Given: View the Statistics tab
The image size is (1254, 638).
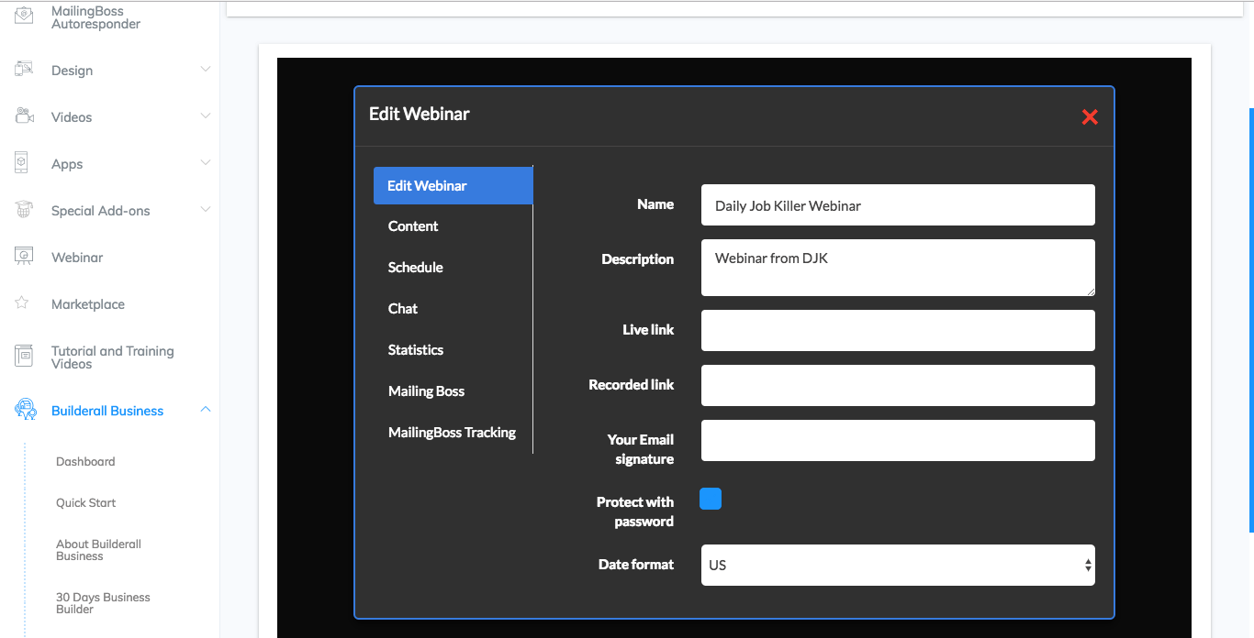Looking at the screenshot, I should (416, 350).
